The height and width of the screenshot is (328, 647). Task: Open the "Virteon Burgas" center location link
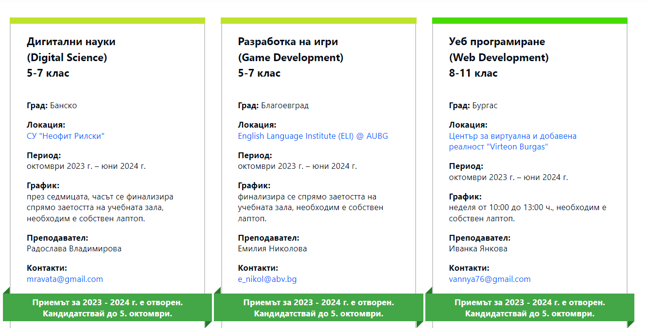(x=512, y=141)
